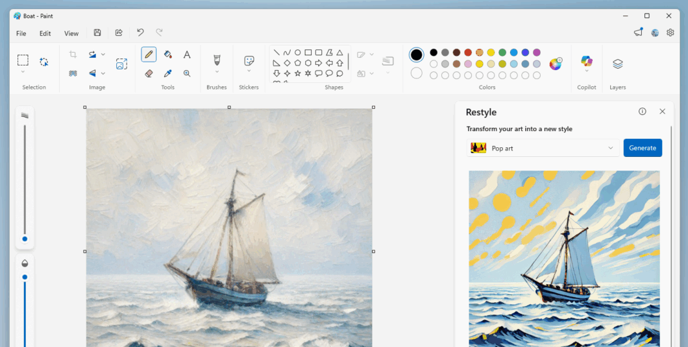Click the Rotate image icon
Viewport: 688px width, 347px height.
point(92,54)
